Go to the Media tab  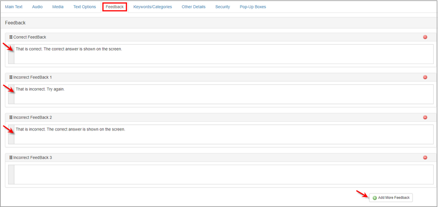(57, 7)
